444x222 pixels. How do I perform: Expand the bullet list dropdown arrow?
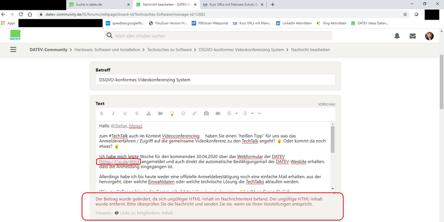click(x=252, y=114)
